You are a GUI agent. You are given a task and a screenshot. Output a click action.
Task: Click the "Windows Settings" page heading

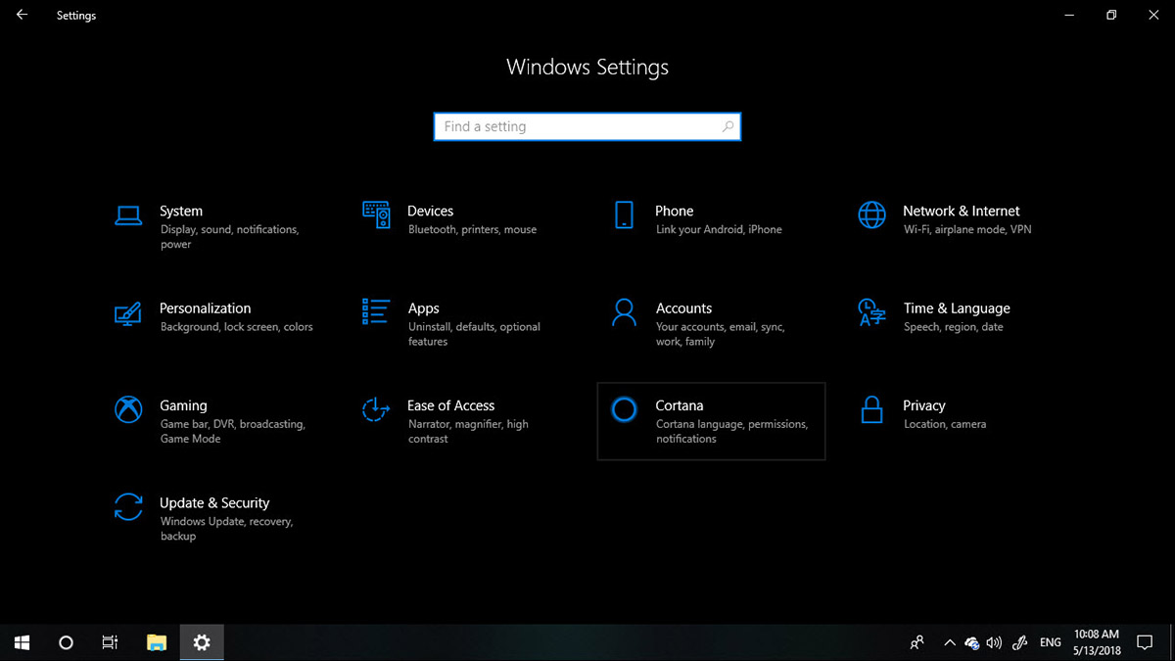tap(587, 68)
